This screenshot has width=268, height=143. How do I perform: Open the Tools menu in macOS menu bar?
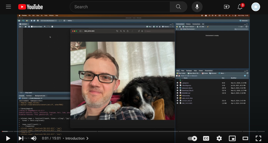pos(46,15)
